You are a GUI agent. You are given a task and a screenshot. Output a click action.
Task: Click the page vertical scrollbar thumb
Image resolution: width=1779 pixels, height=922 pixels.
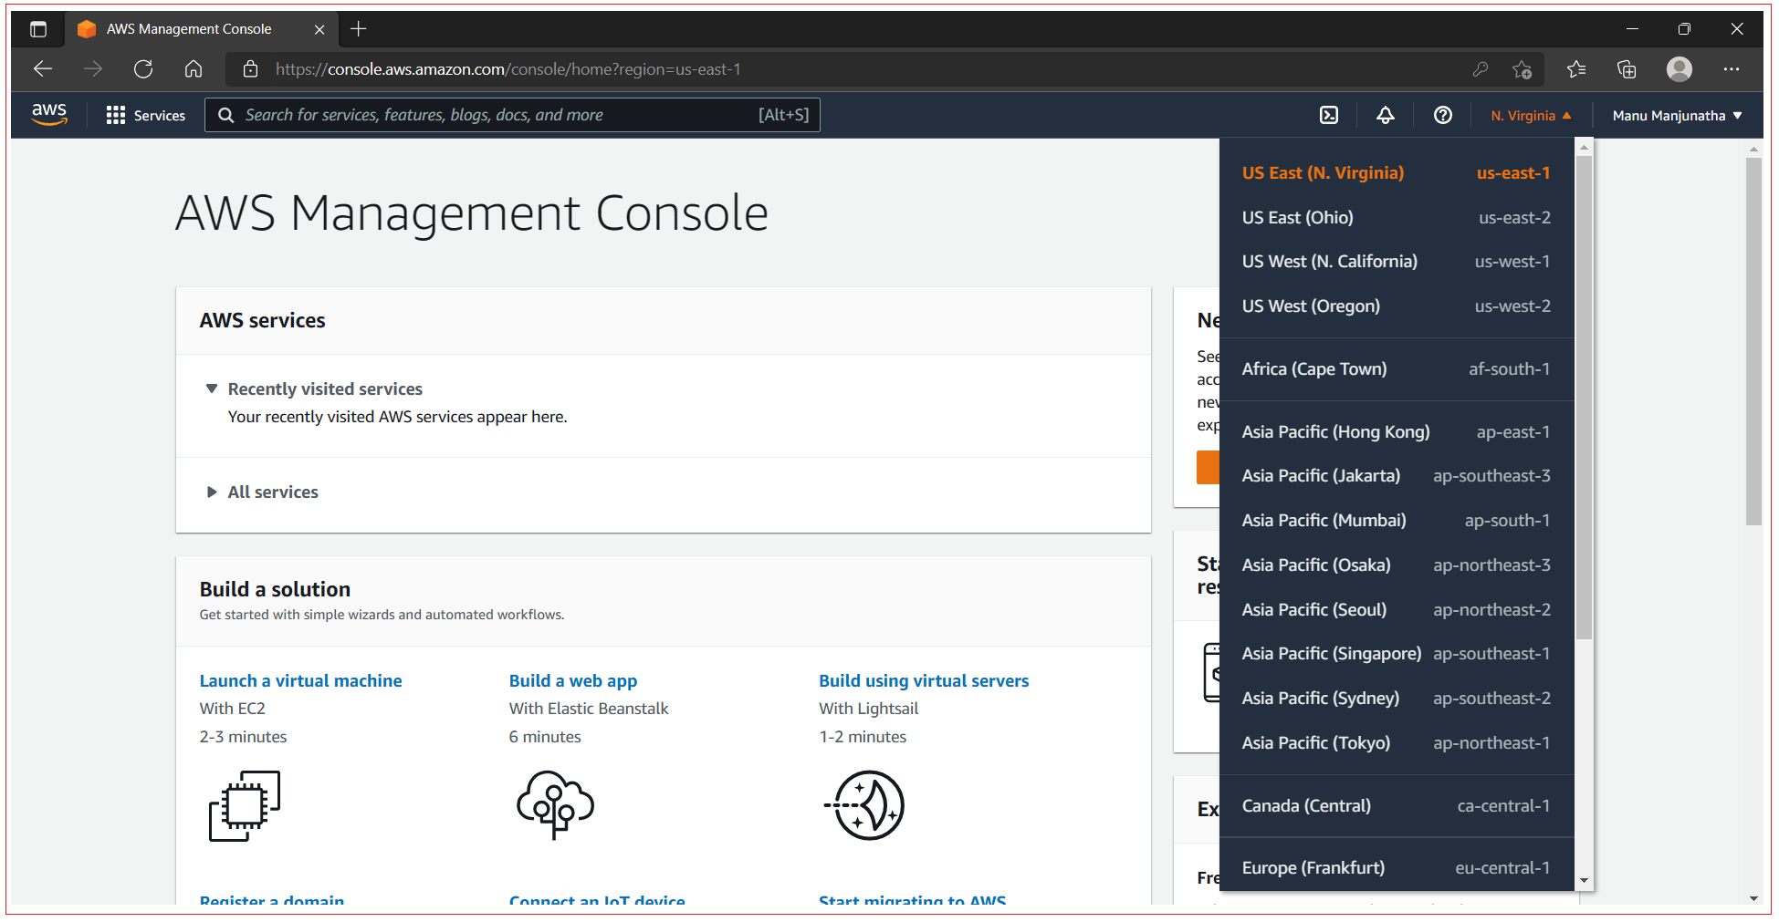click(1753, 341)
